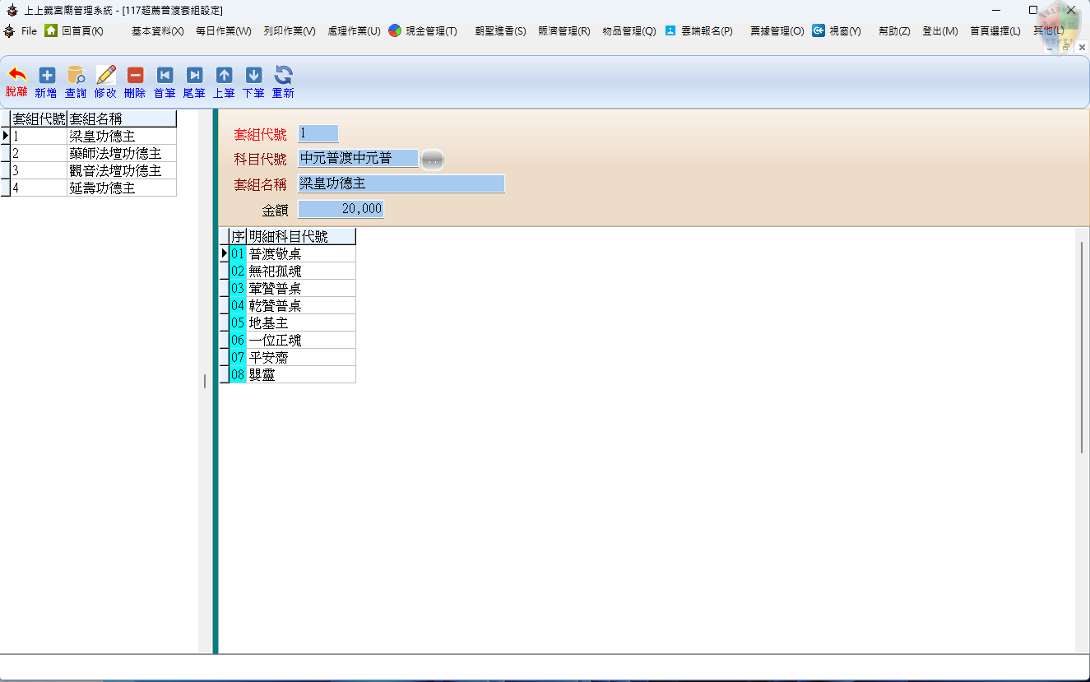Click the 套組名稱 input field
Screen dimensions: 1090x682
coord(401,184)
